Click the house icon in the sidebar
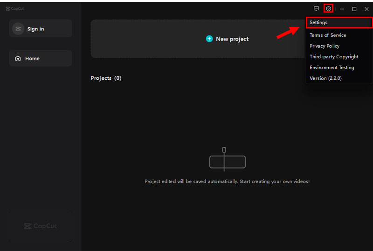Screen dimensions: 373x251 click(18, 59)
